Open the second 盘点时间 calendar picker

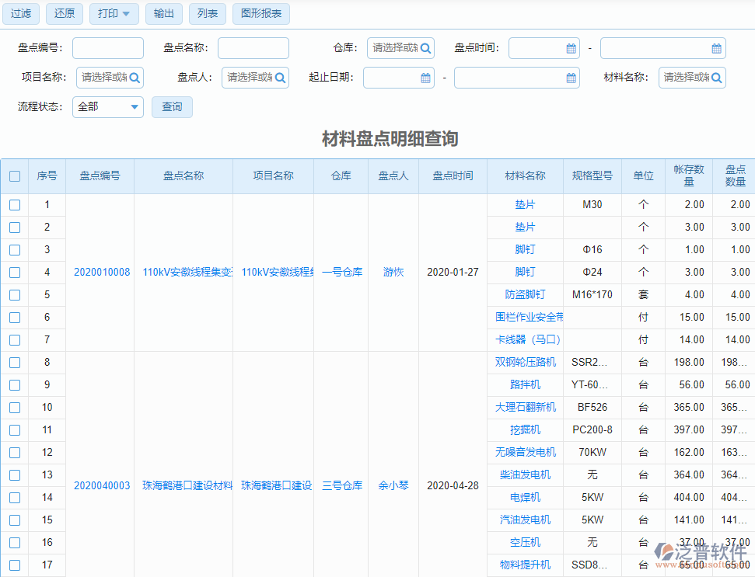[715, 47]
